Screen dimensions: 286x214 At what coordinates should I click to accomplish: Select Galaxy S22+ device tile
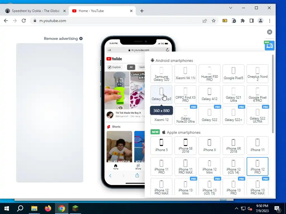click(233, 116)
